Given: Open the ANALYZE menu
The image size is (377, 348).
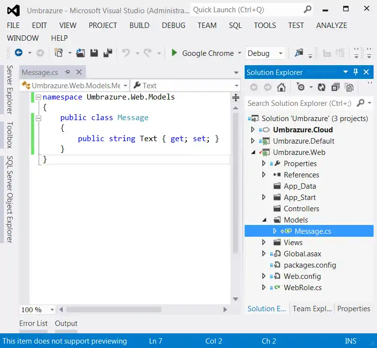Looking at the screenshot, I should click(331, 25).
